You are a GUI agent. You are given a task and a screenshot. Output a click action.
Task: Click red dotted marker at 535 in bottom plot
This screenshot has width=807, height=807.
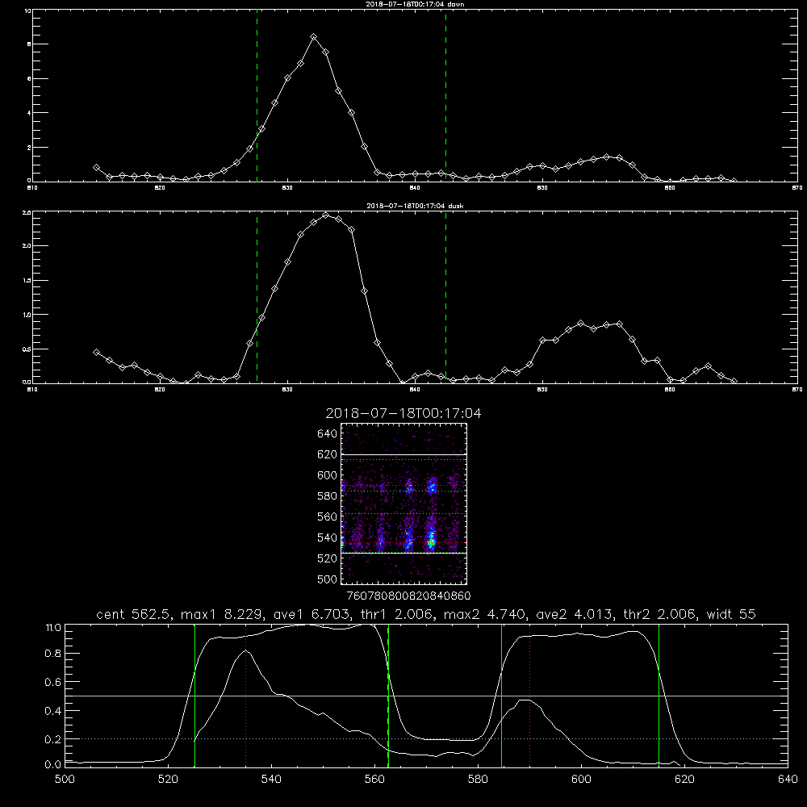[246, 696]
